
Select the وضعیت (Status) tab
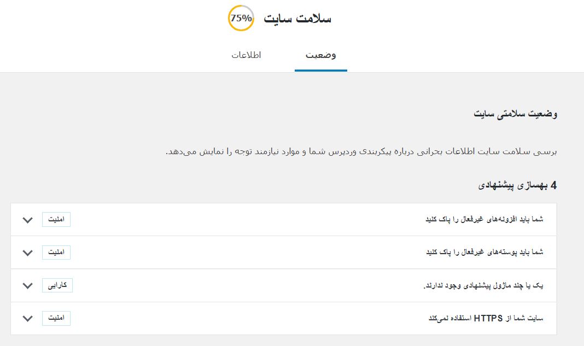(x=320, y=55)
